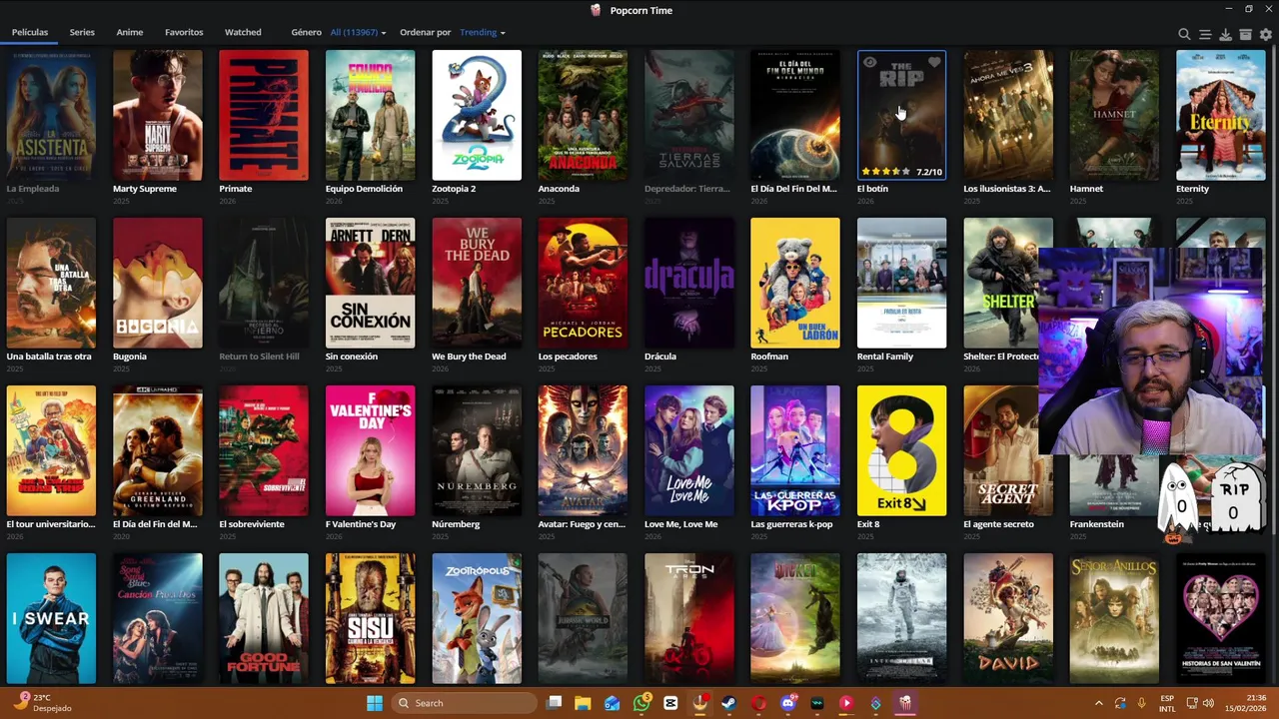Open the Equipo Demolición poster
Image resolution: width=1279 pixels, height=719 pixels.
click(x=370, y=115)
